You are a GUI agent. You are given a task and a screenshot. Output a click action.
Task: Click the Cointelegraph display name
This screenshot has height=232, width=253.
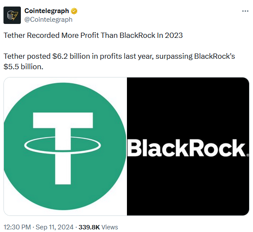47,11
